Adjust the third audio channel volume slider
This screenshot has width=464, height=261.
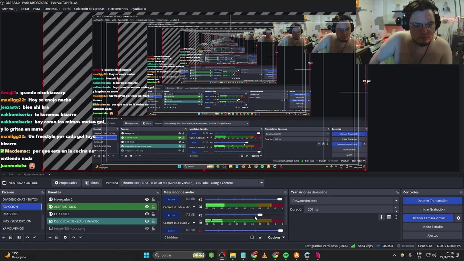(280, 231)
